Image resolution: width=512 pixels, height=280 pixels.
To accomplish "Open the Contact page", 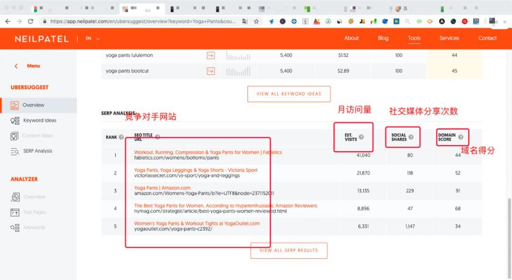I will click(487, 38).
